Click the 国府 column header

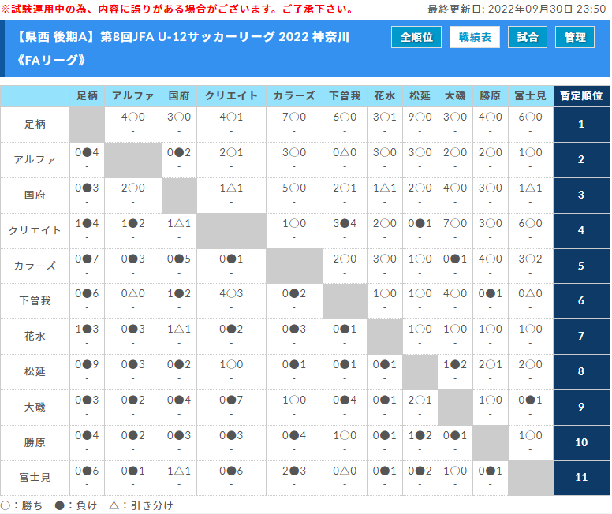[x=179, y=96]
